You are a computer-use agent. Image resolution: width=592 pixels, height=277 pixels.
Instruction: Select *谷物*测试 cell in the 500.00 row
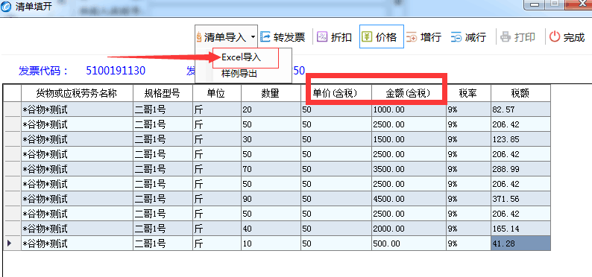[77, 243]
